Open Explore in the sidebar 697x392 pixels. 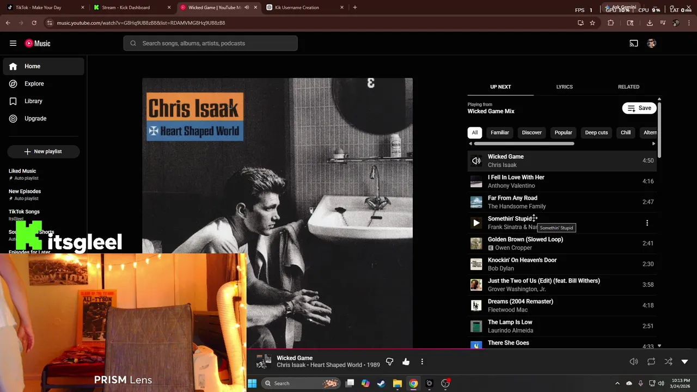pyautogui.click(x=44, y=84)
